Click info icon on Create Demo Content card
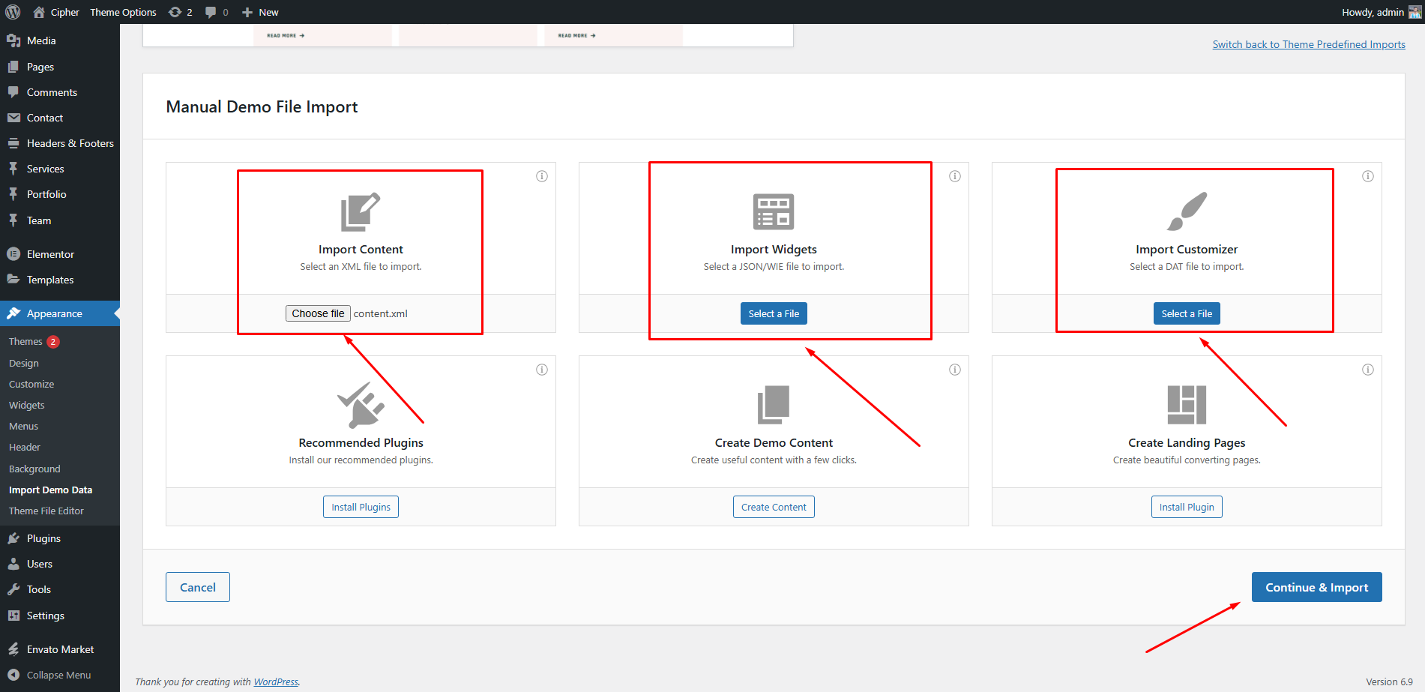 coord(955,370)
